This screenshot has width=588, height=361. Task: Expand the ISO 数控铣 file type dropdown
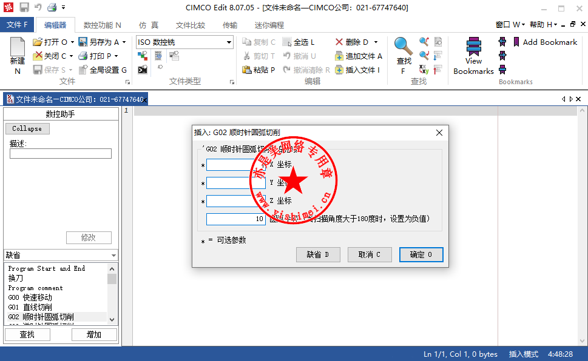229,42
